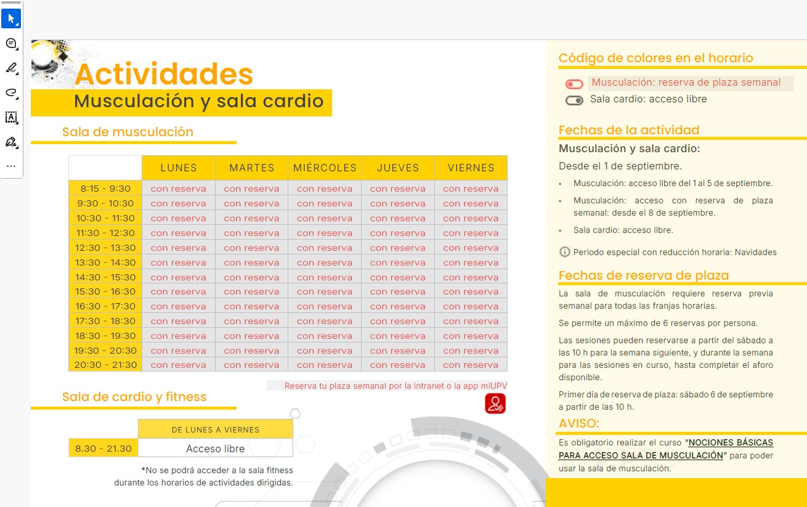Click 'Desde el 1 de septiembre.' text

[620, 166]
